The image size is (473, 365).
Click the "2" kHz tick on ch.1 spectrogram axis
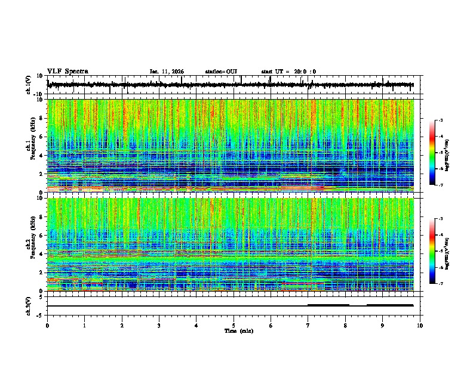(x=41, y=174)
